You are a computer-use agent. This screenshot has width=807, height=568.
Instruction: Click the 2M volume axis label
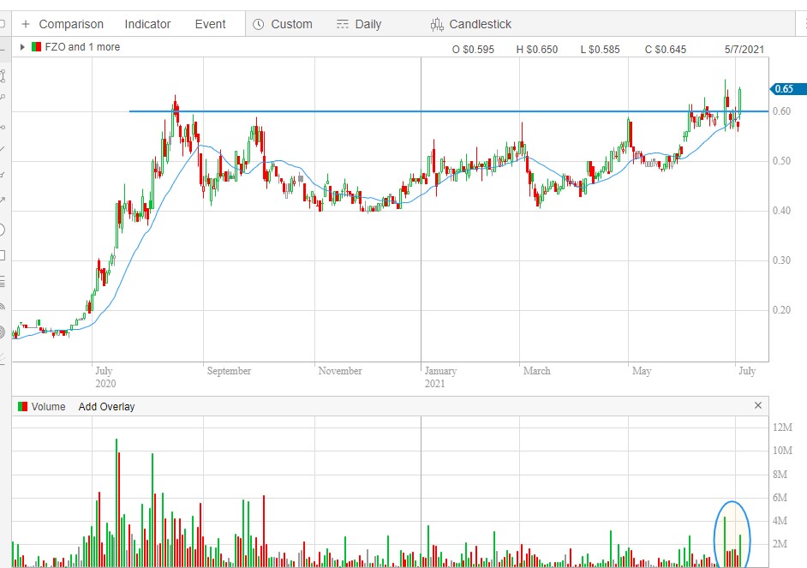pos(780,544)
